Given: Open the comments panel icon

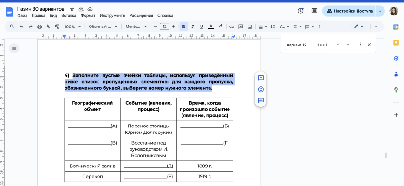Looking at the screenshot, I should pos(314,11).
